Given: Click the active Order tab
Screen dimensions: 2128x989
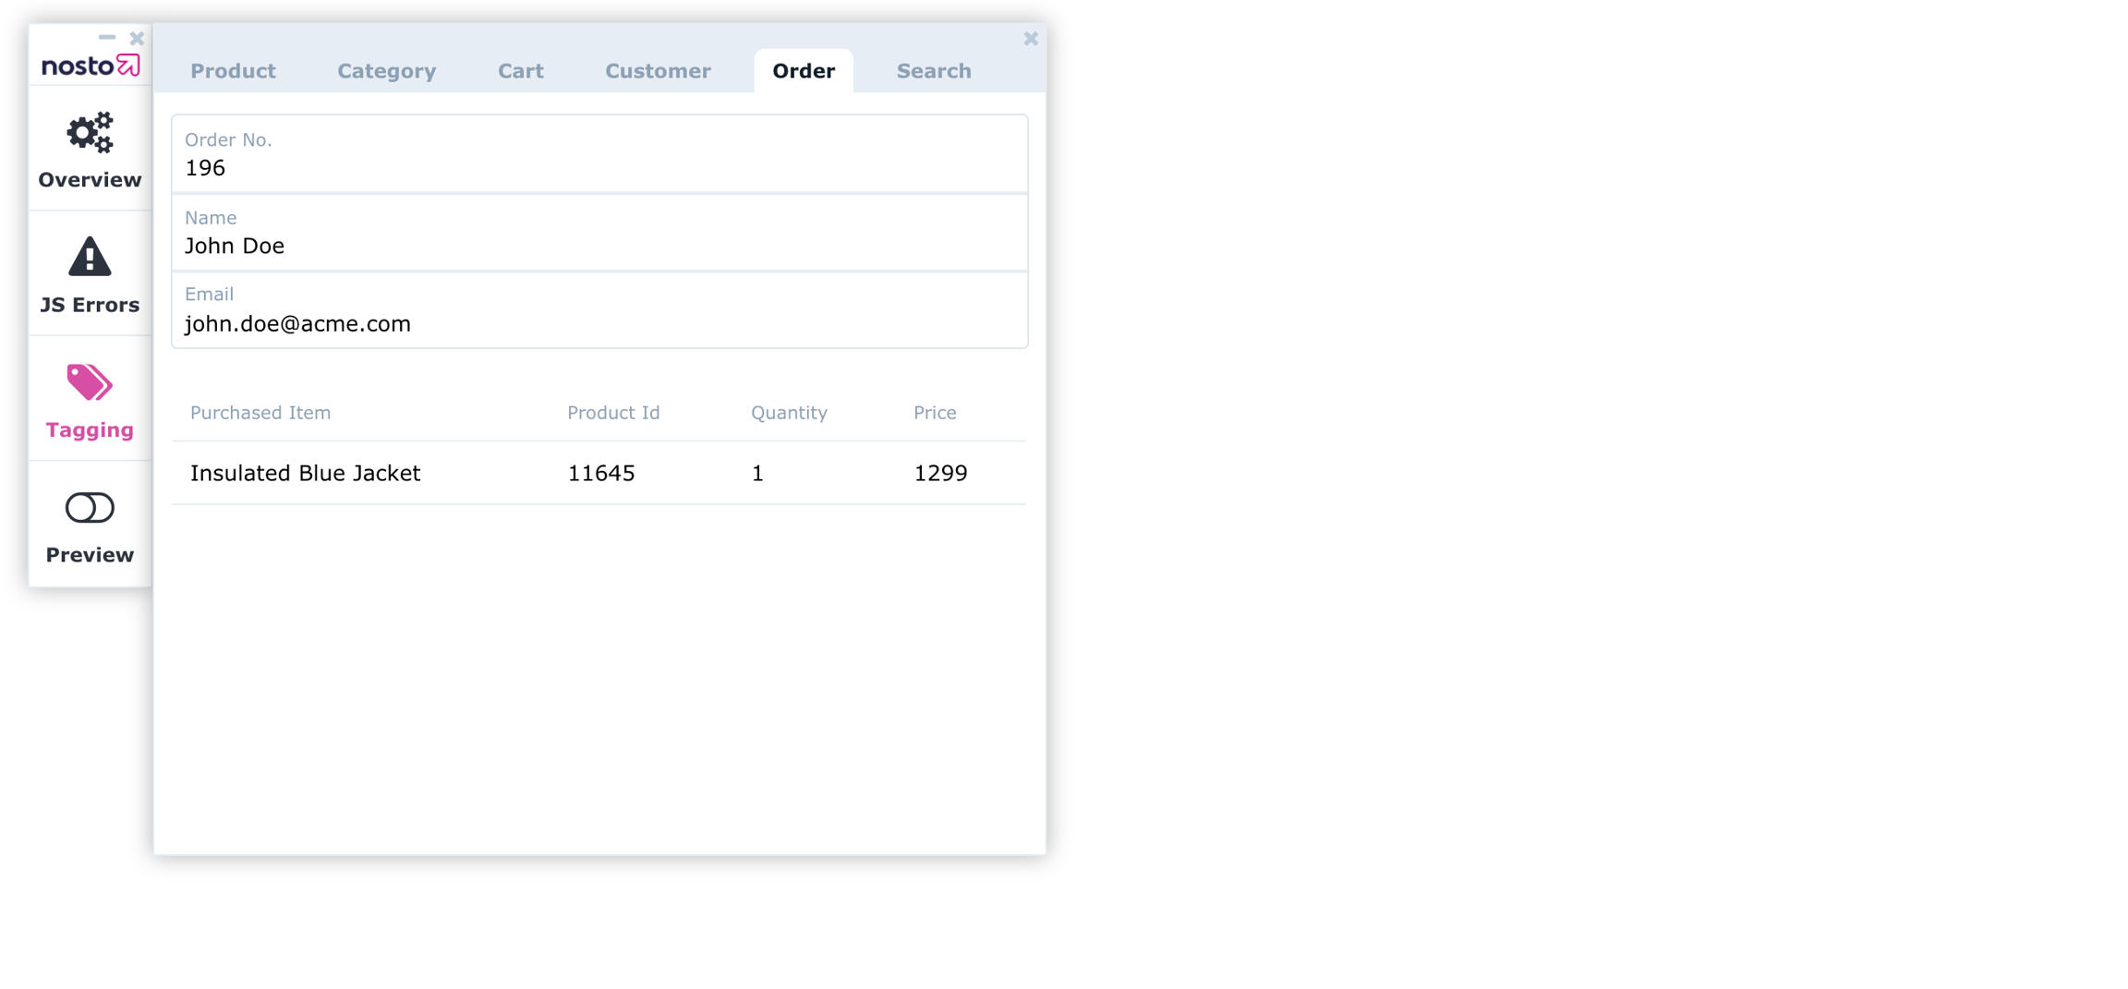Looking at the screenshot, I should pyautogui.click(x=803, y=71).
